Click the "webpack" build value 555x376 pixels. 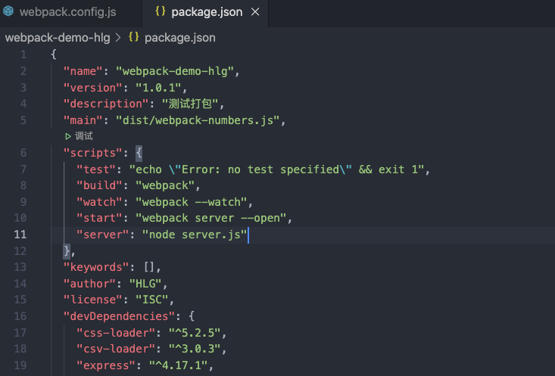point(165,185)
